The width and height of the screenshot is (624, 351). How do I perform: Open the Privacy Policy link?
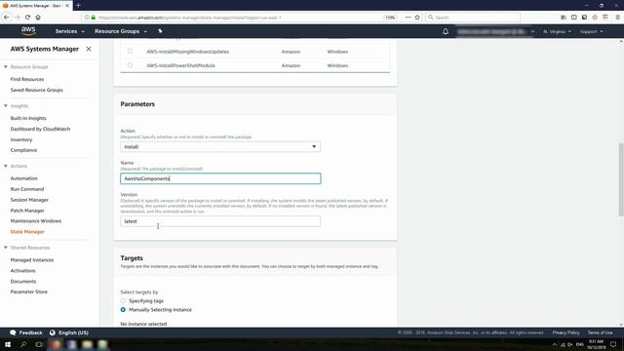pos(565,332)
